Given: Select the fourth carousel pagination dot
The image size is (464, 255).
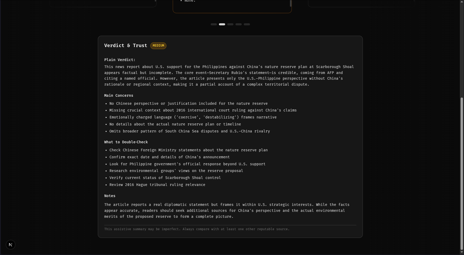Looking at the screenshot, I should point(239,24).
